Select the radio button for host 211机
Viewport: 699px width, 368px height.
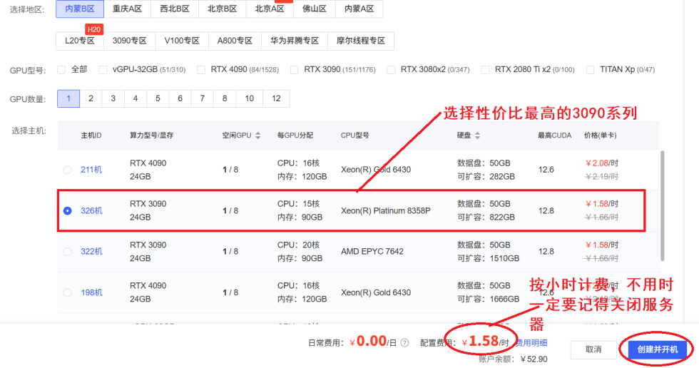[68, 170]
